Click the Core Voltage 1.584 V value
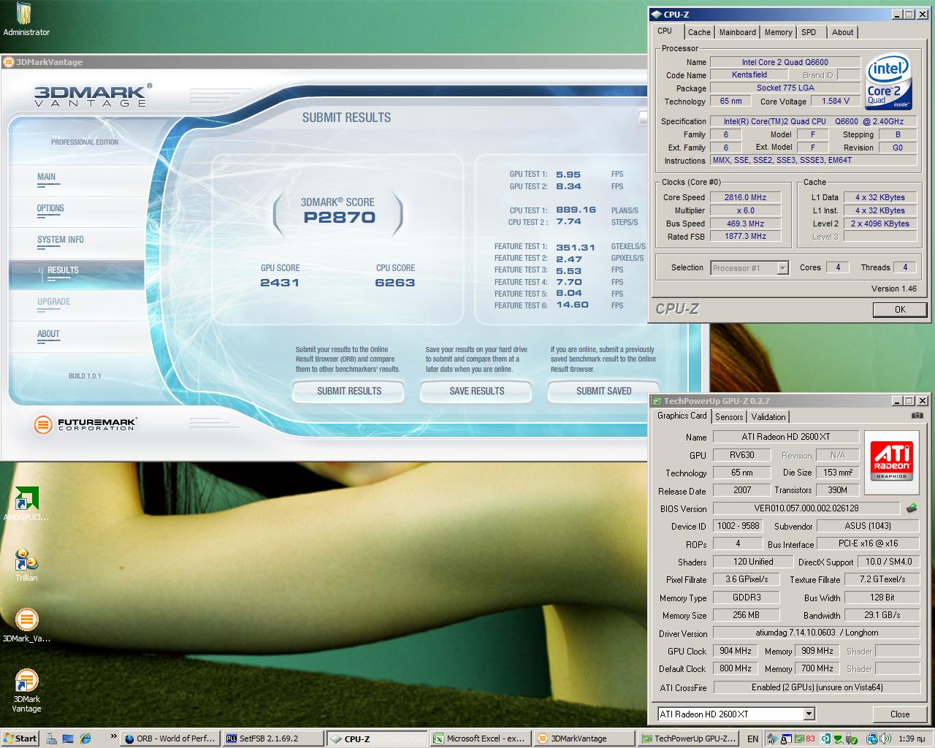 [836, 102]
